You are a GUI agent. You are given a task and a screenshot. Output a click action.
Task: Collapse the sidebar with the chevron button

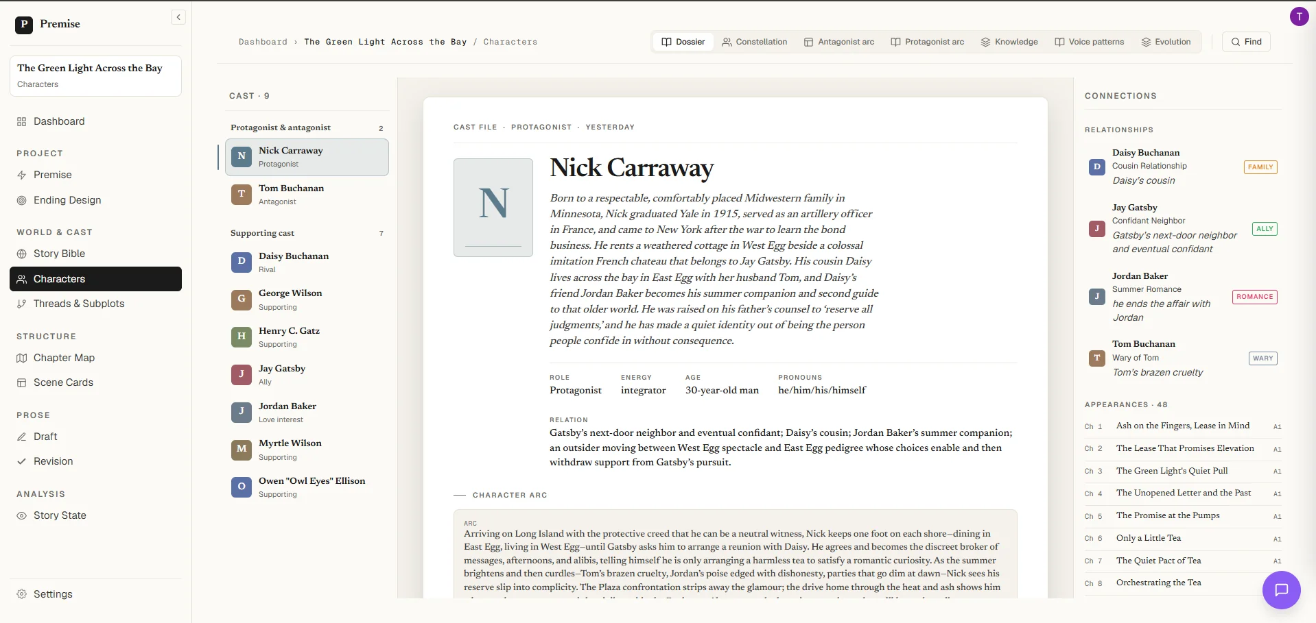[x=178, y=17]
